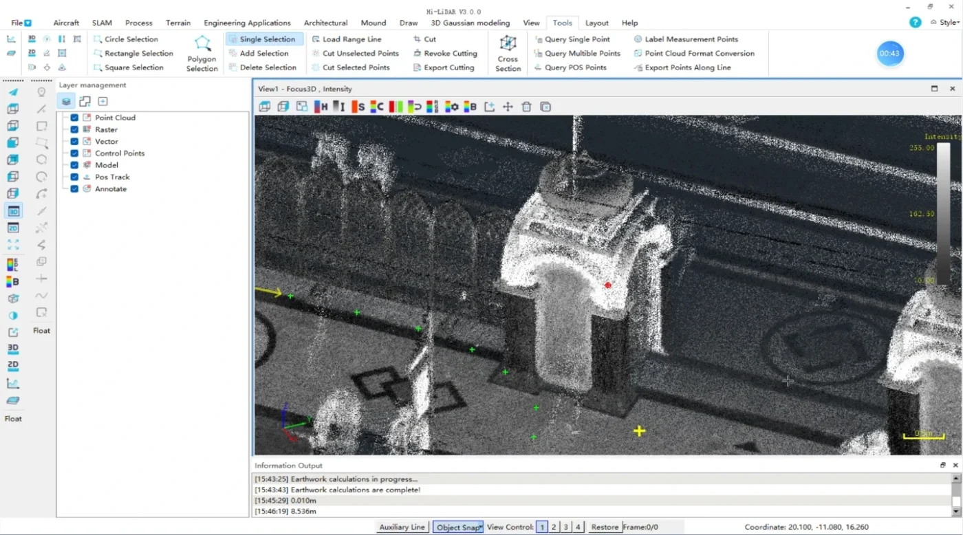Screen dimensions: 963x535
Task: Toggle the Auxiliary Line button
Action: click(x=402, y=527)
